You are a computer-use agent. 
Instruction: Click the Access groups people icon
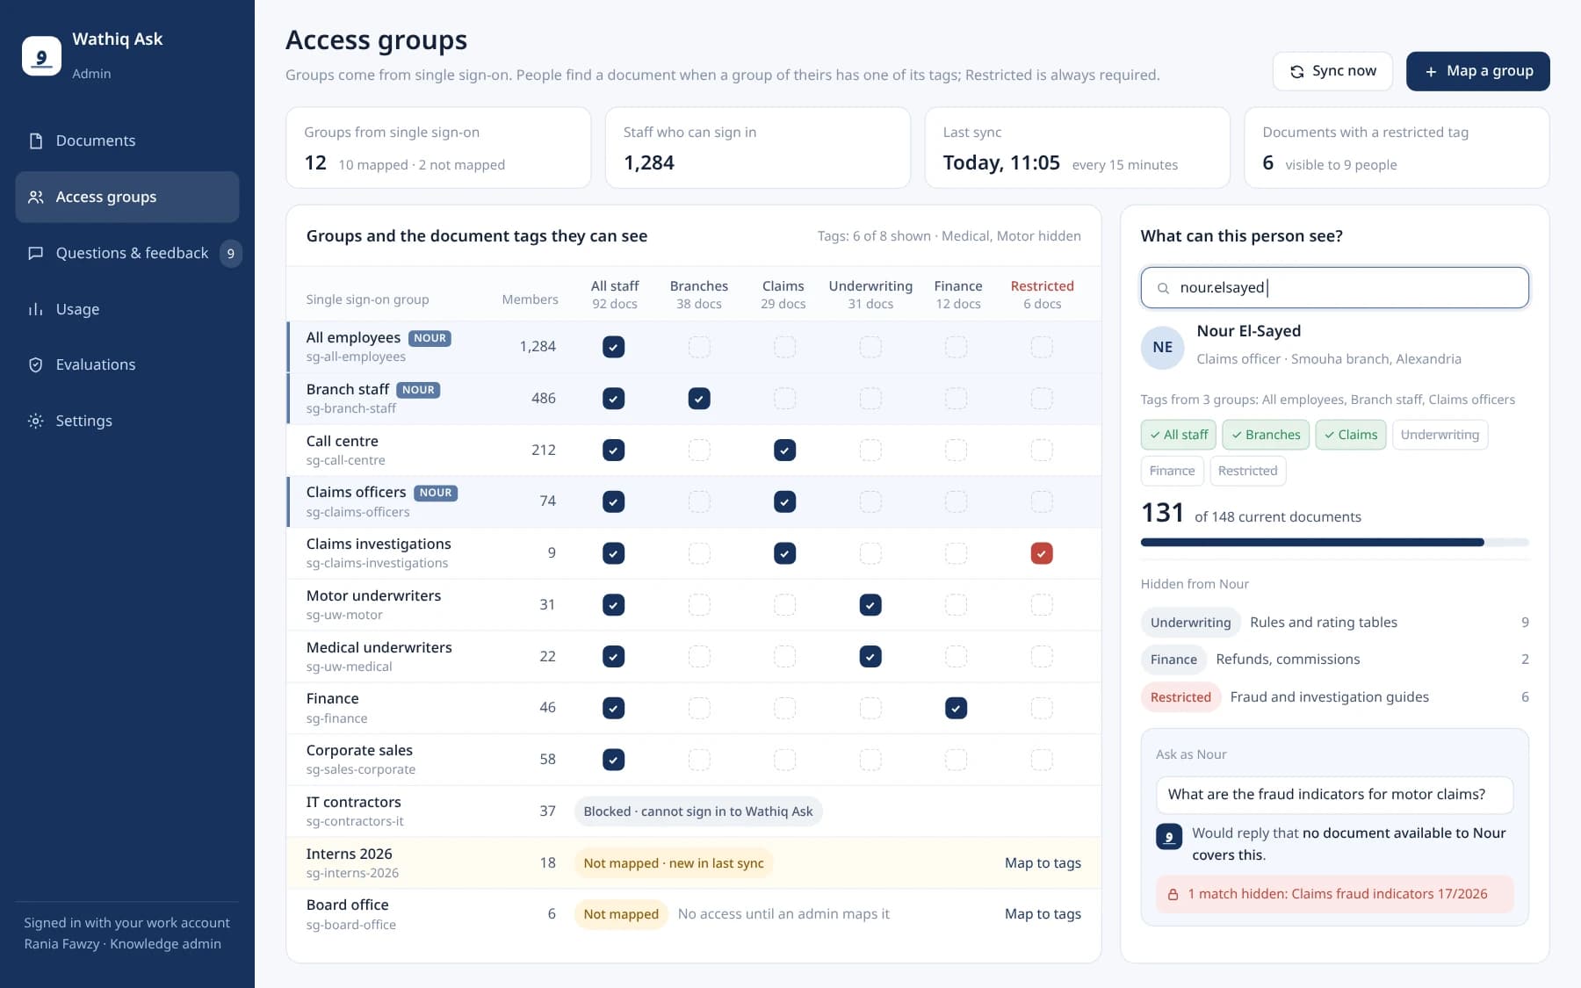point(36,197)
